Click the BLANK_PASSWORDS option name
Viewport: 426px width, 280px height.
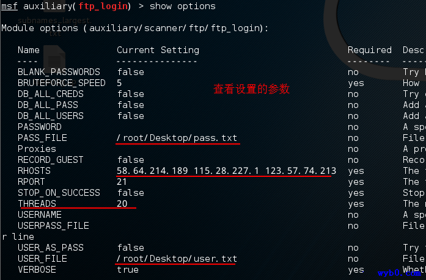tap(59, 72)
